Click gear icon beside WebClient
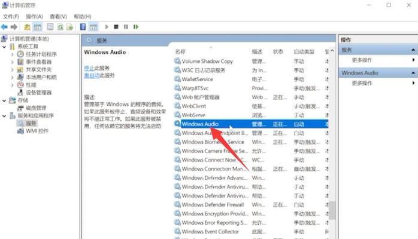The width and height of the screenshot is (418, 239). [177, 106]
